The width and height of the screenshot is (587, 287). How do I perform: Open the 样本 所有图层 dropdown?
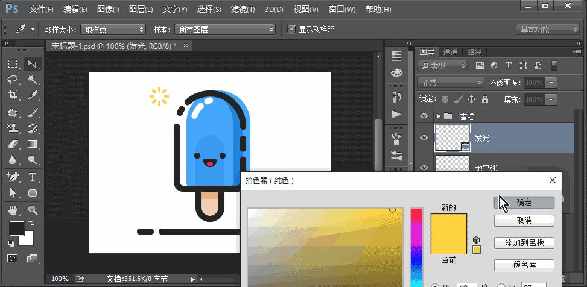click(226, 29)
